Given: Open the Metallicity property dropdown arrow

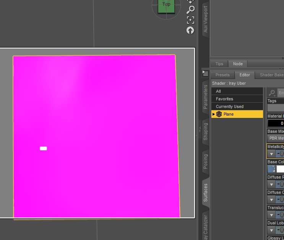Looking at the screenshot, I should pyautogui.click(x=271, y=154).
